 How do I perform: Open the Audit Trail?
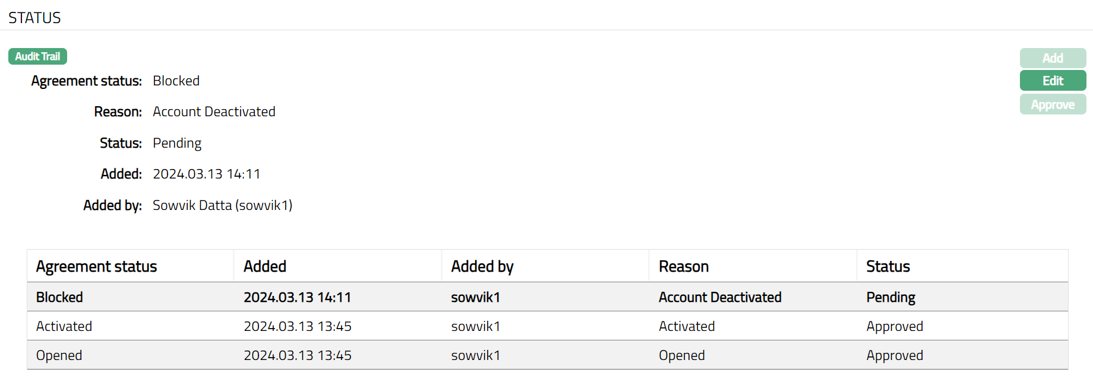[x=37, y=56]
